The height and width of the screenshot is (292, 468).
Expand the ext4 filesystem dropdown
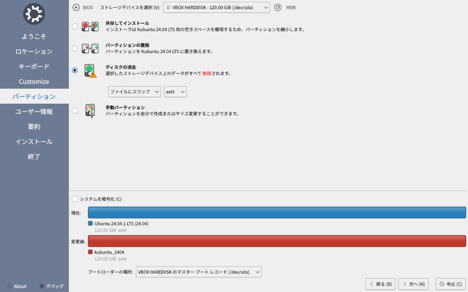175,92
